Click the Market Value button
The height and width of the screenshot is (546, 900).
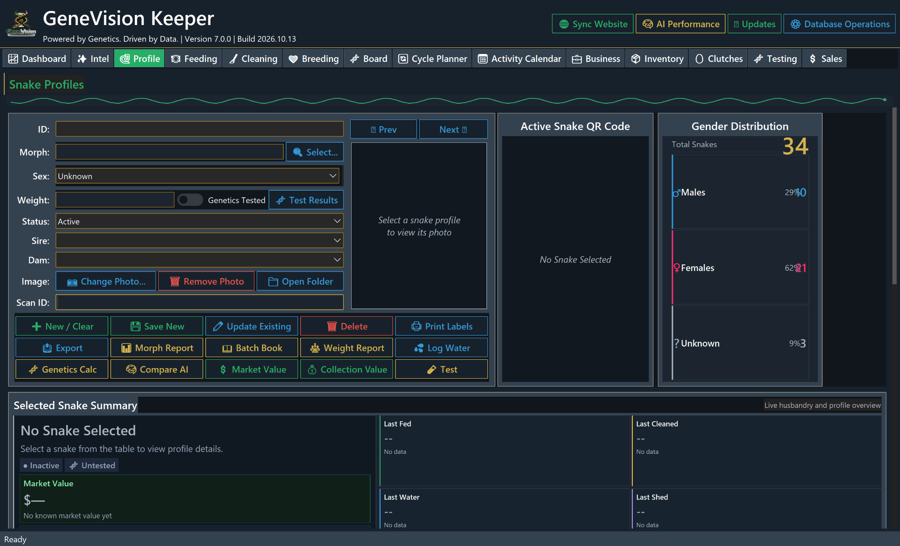click(252, 369)
